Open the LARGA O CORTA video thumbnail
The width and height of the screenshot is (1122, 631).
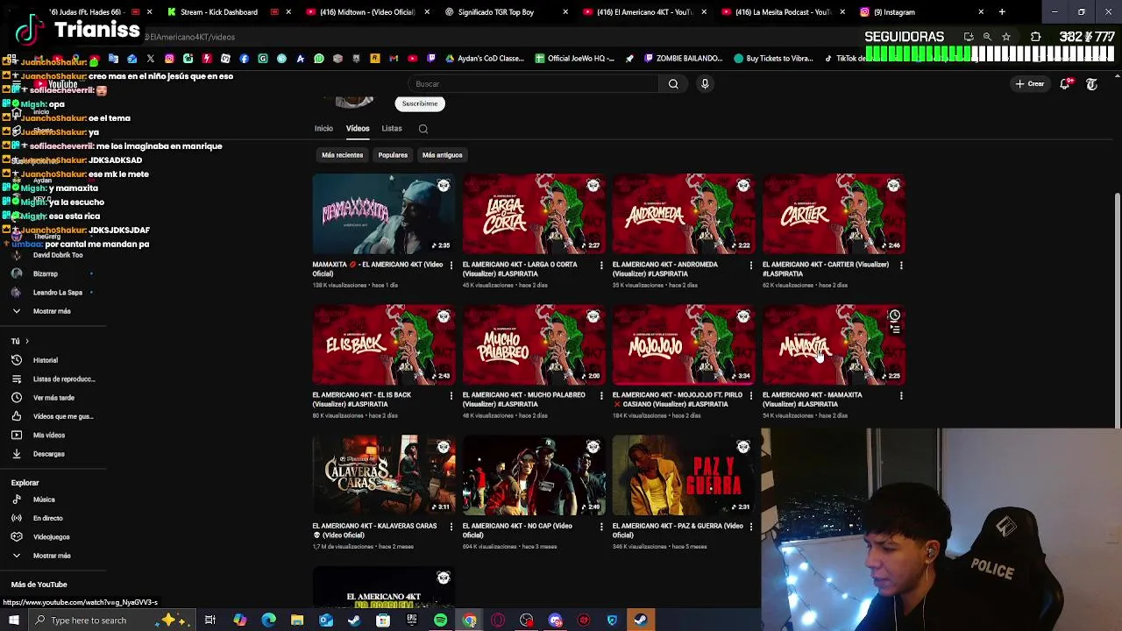534,214
